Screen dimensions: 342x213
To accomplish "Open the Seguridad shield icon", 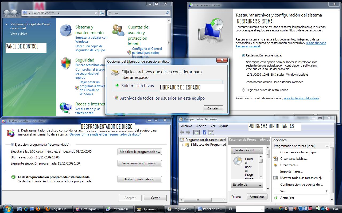I will pyautogui.click(x=66, y=63).
